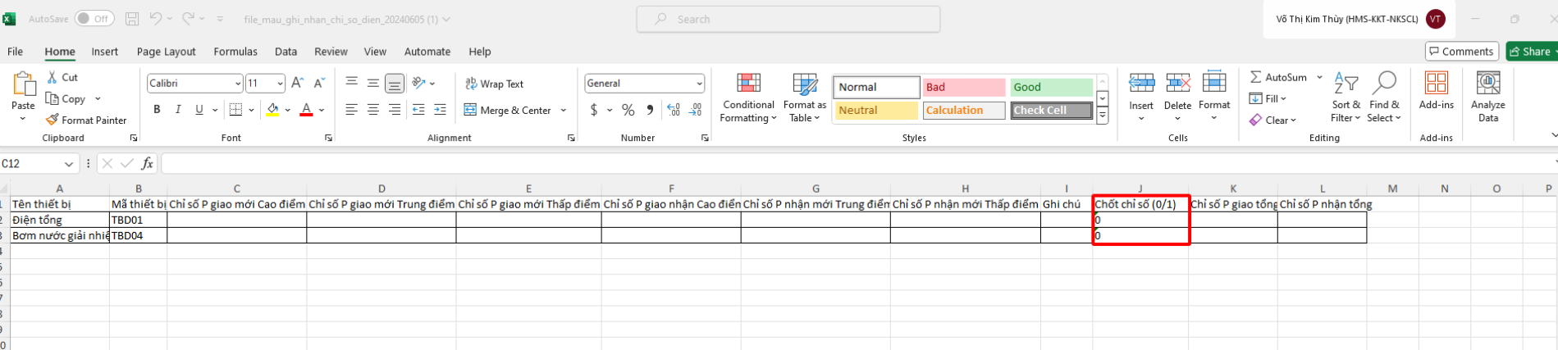1558x350 pixels.
Task: Click the Format Painter brush icon
Action: pos(53,120)
